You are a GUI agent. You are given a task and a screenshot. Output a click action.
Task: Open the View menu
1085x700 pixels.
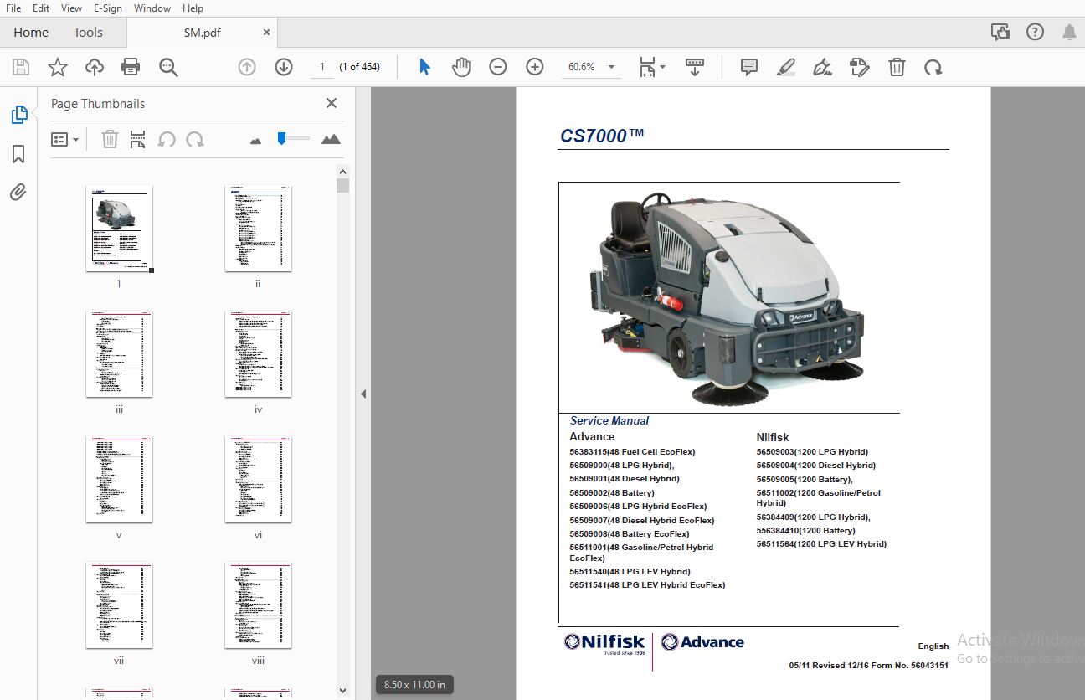point(72,8)
